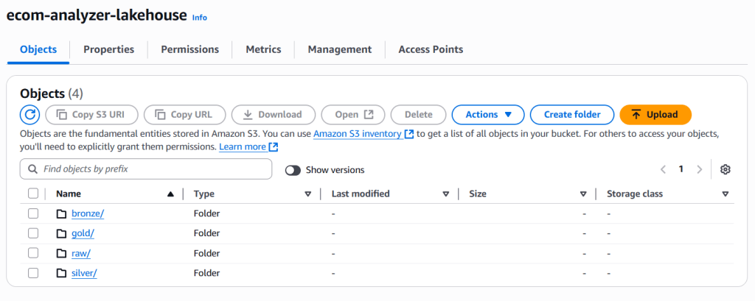Click the folder icon beside gold/
This screenshot has width=755, height=301.
(62, 233)
